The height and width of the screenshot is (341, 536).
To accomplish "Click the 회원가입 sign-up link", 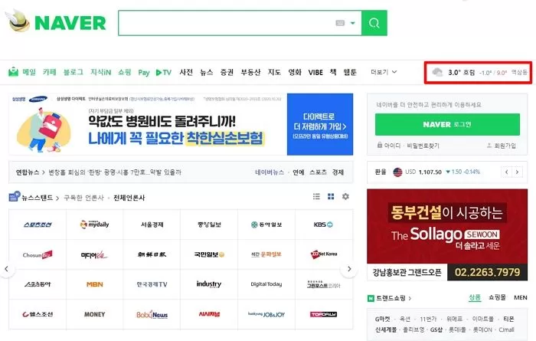I will tap(501, 146).
